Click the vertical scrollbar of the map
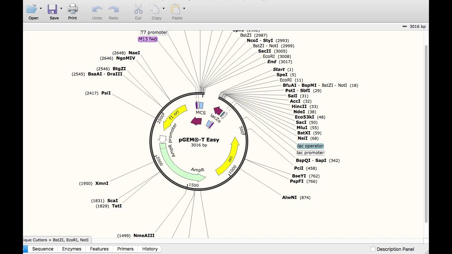The width and height of the screenshot is (452, 254). (427, 134)
